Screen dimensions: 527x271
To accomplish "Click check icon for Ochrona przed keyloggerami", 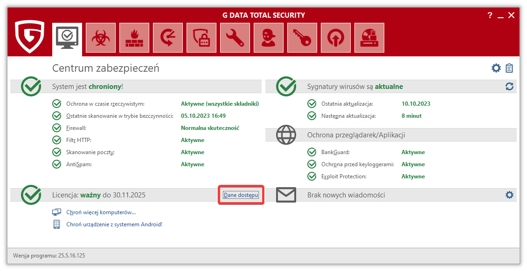I will [x=312, y=164].
